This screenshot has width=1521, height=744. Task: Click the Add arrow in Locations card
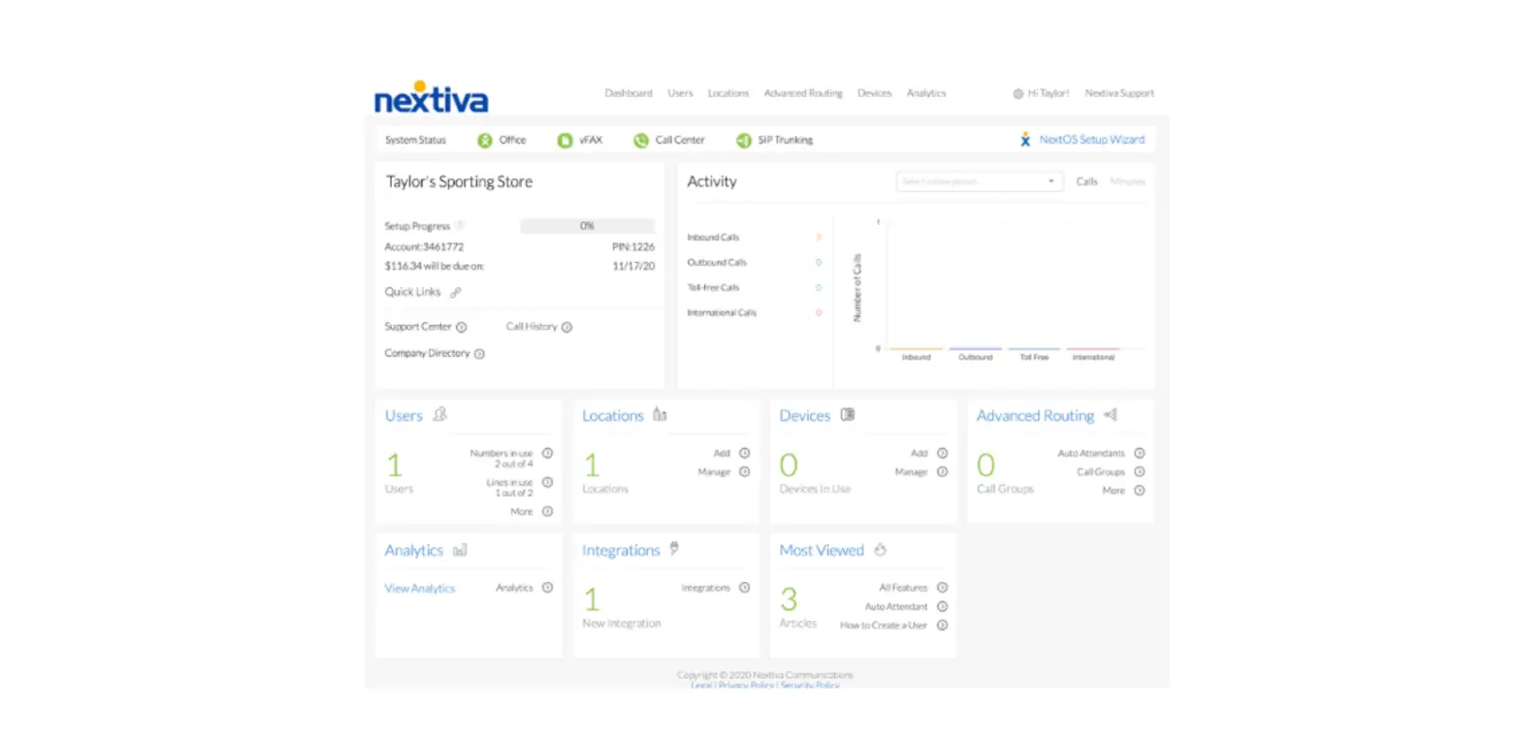[x=745, y=453]
